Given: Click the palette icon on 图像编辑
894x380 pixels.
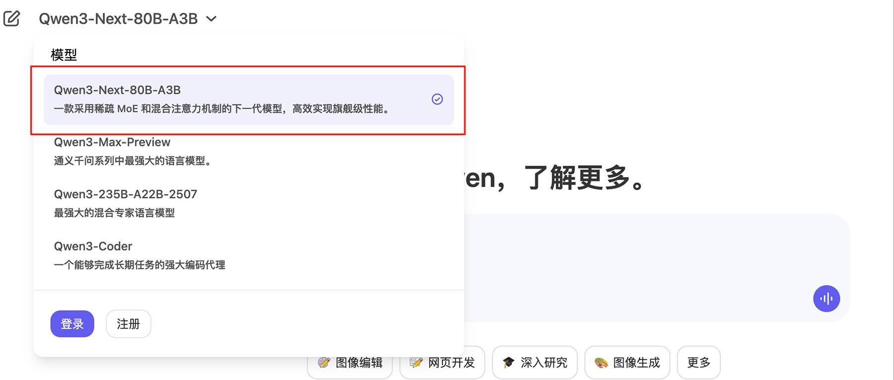Looking at the screenshot, I should 324,363.
